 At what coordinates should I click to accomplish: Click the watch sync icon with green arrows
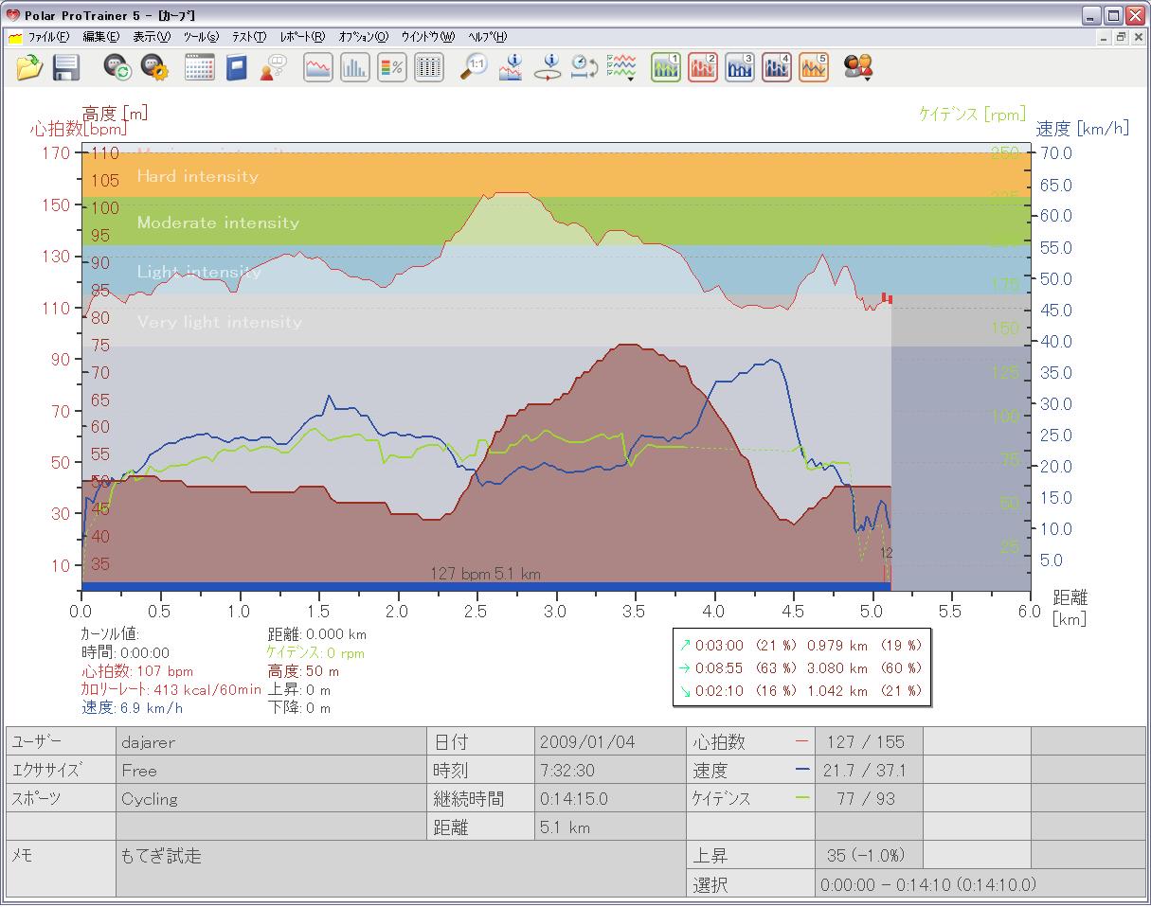pos(117,67)
